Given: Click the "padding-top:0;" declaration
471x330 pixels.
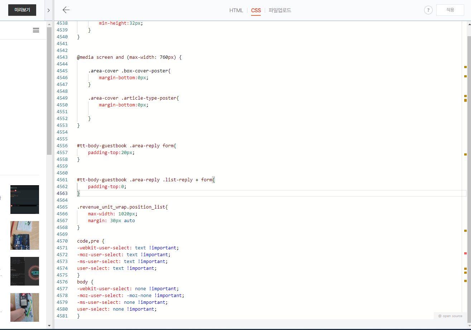Looking at the screenshot, I should coord(107,187).
